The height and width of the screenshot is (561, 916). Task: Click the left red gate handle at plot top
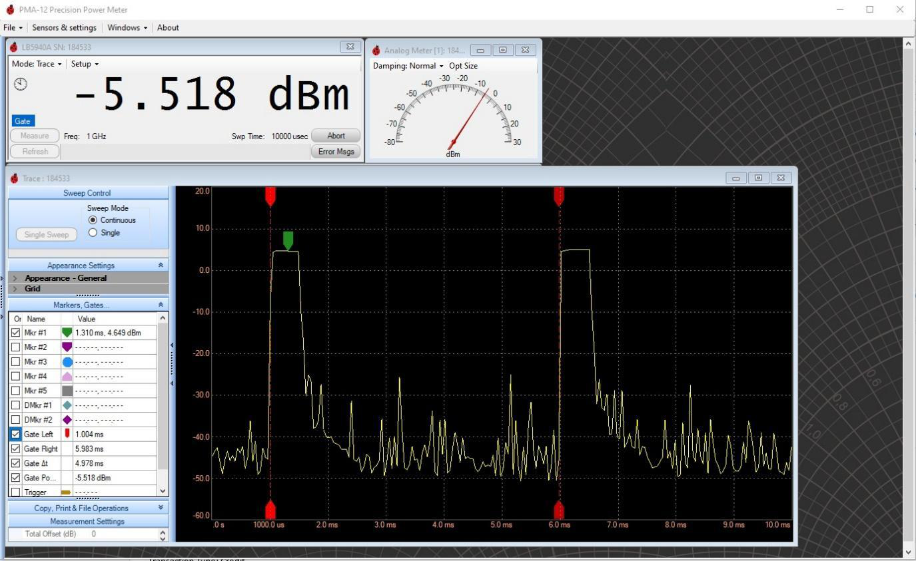[270, 196]
